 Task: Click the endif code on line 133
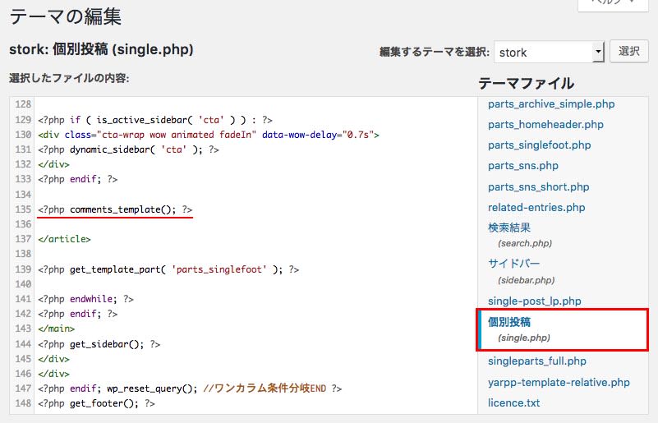[x=78, y=179]
